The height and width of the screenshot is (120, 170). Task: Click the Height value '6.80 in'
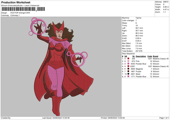coord(166,7)
